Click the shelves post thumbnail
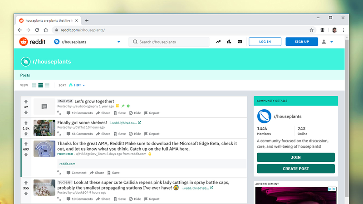The height and width of the screenshot is (204, 363). [x=44, y=128]
